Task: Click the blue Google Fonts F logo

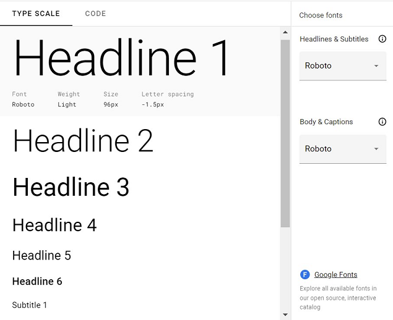Action: click(x=304, y=274)
